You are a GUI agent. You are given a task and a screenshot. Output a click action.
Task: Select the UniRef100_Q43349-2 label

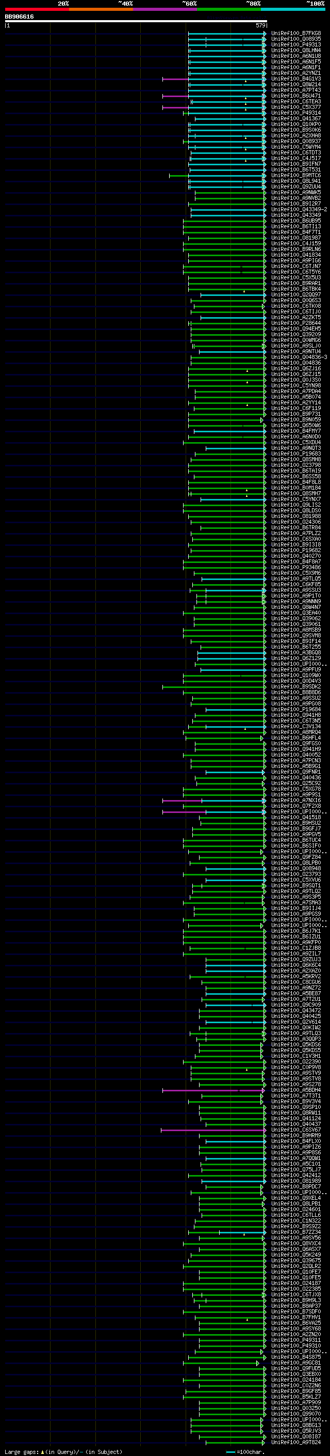(299, 210)
